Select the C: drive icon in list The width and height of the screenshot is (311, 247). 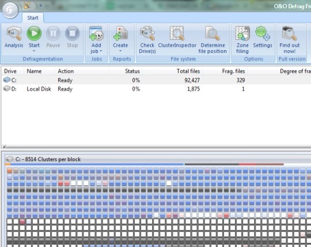tap(7, 80)
